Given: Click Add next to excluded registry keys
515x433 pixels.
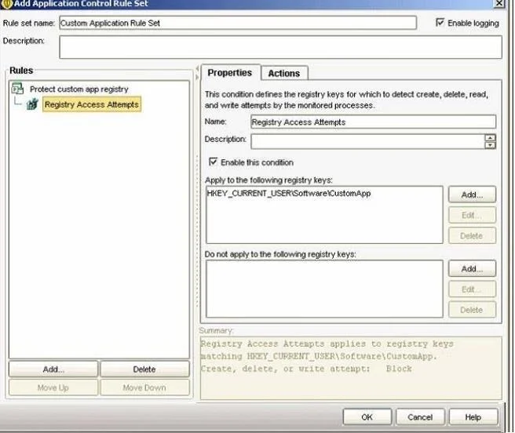Looking at the screenshot, I should click(x=472, y=269).
